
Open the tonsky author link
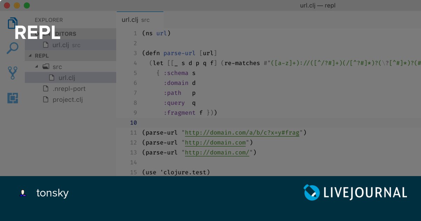(x=53, y=193)
